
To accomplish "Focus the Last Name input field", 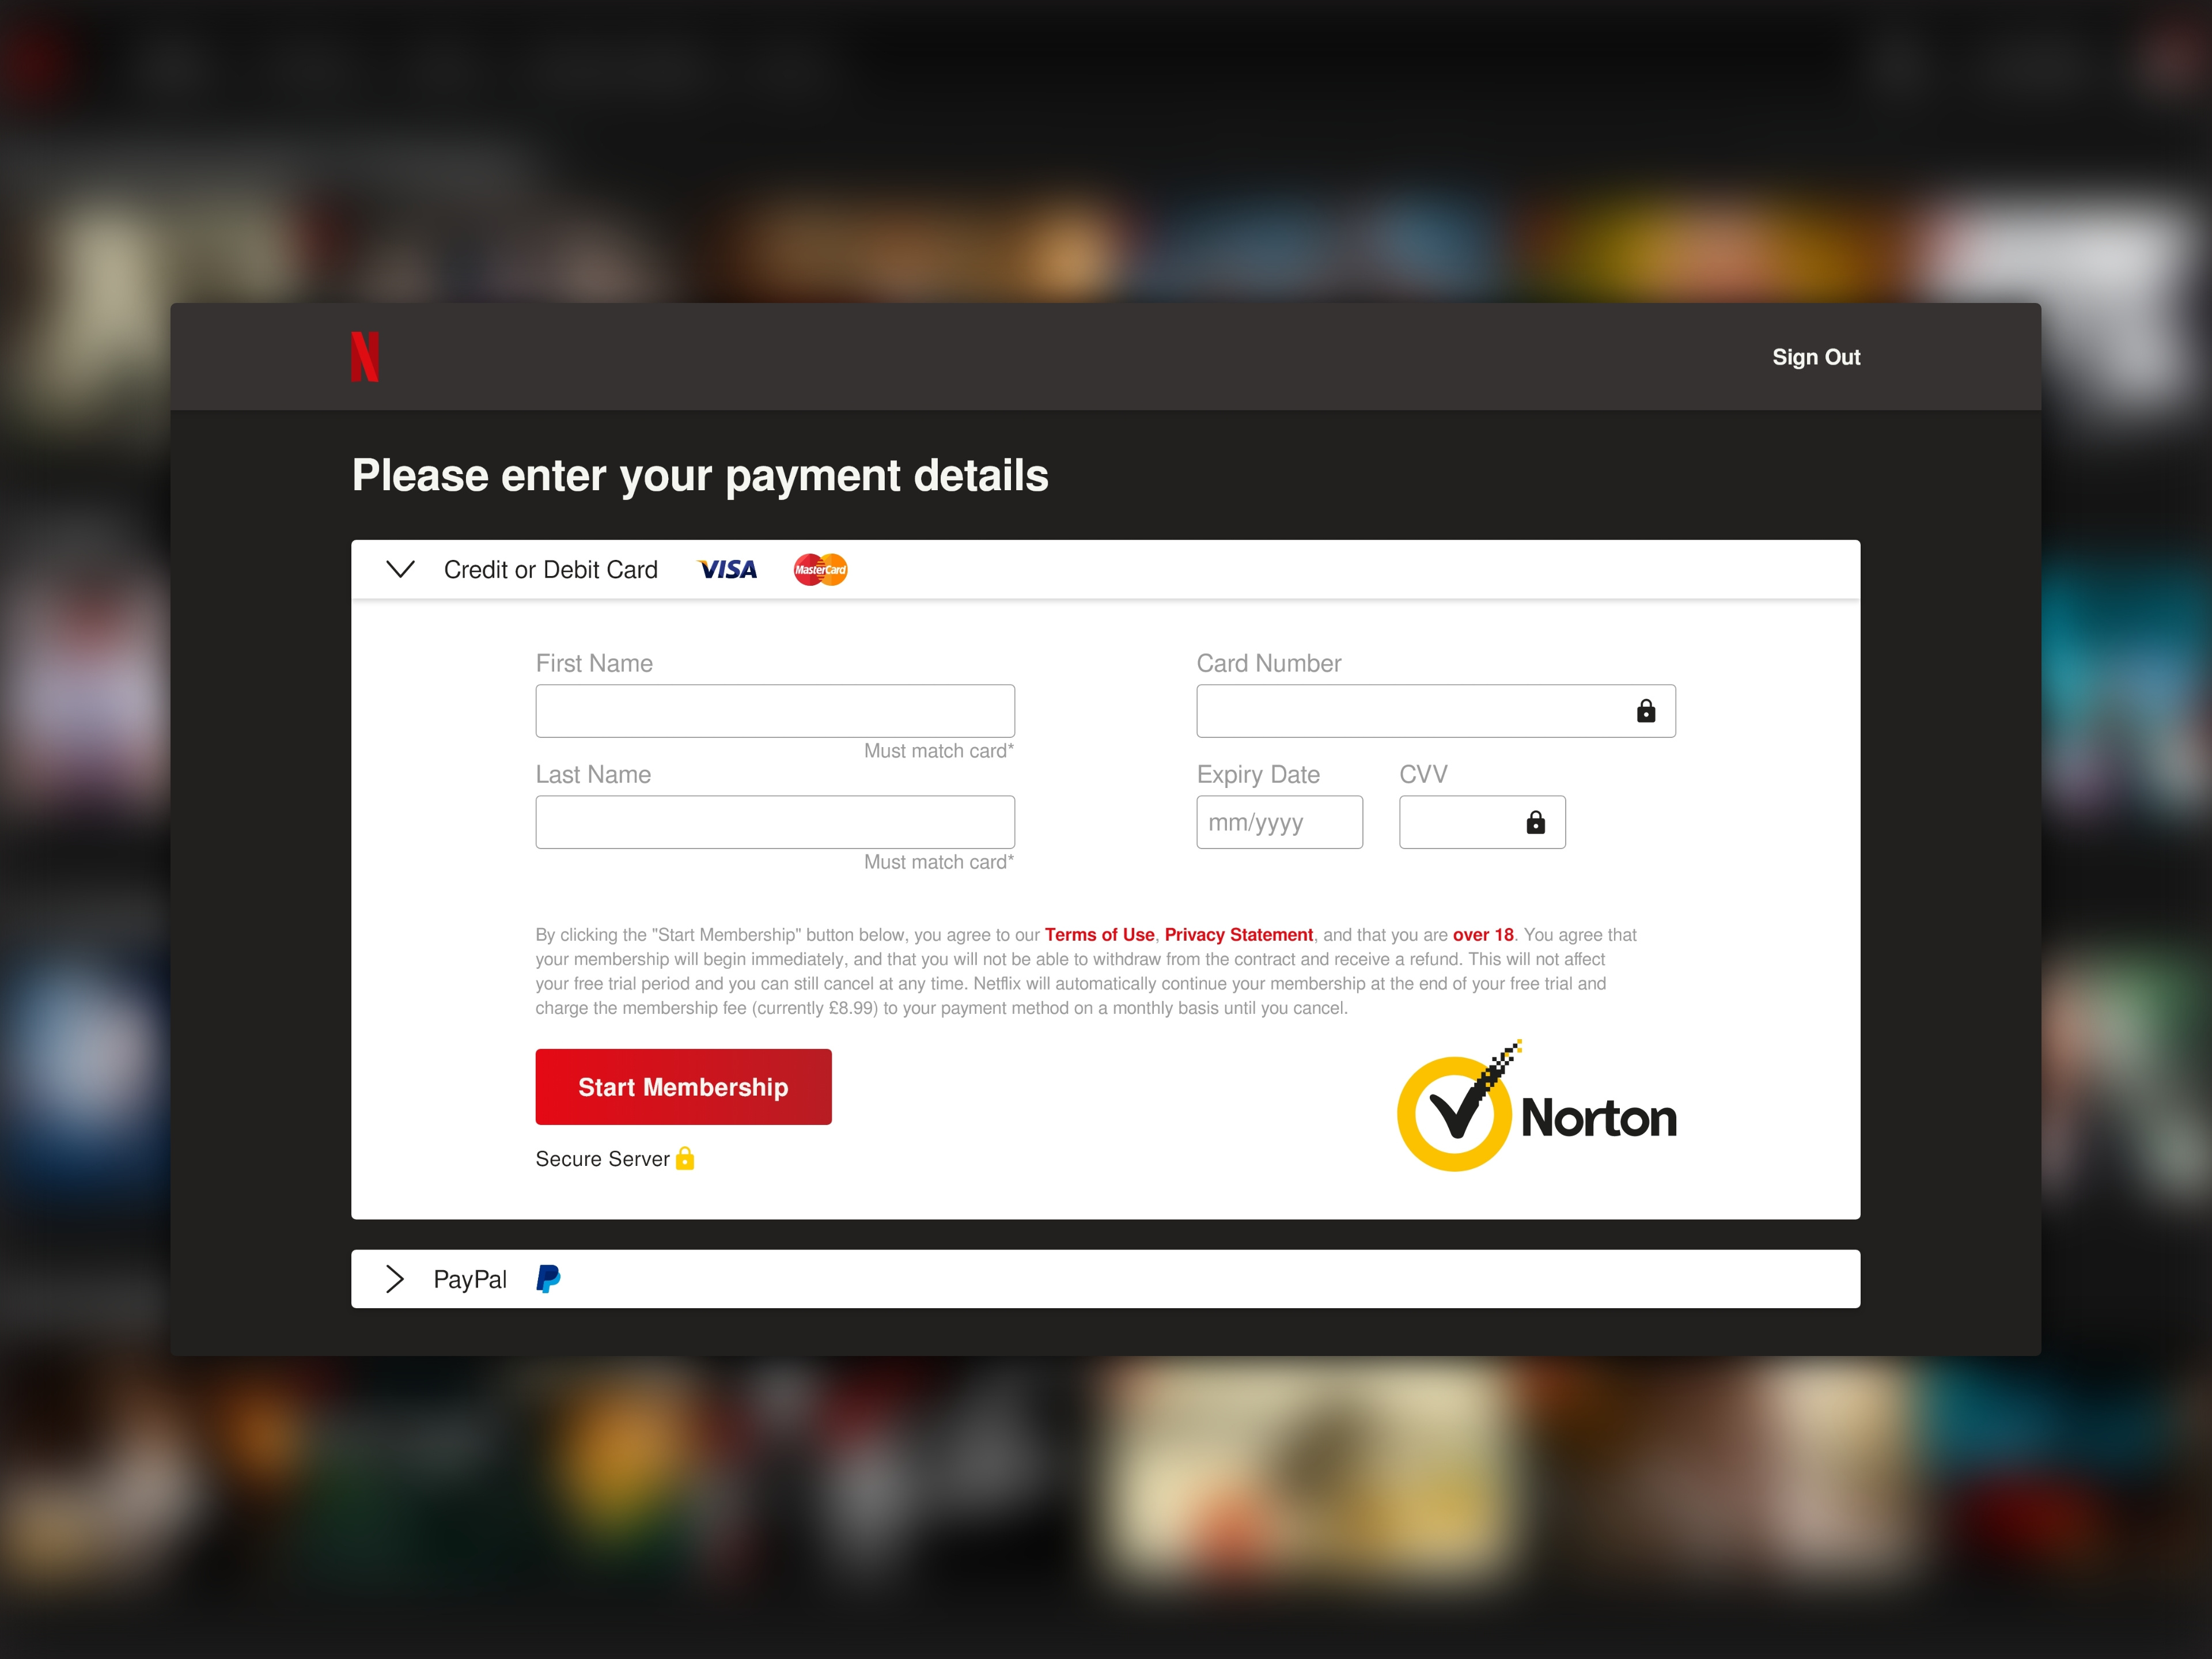I will point(775,822).
